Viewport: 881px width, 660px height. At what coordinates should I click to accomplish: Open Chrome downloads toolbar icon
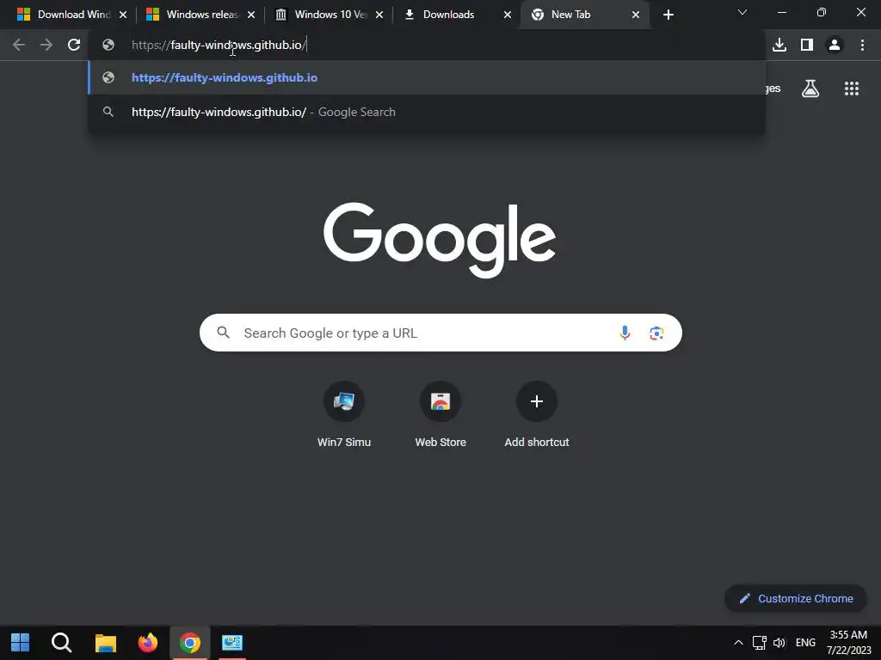(779, 45)
